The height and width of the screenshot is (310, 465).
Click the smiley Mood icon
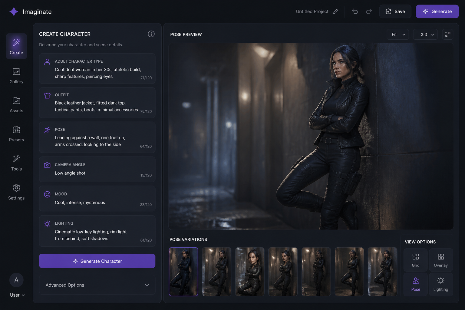[x=47, y=194]
